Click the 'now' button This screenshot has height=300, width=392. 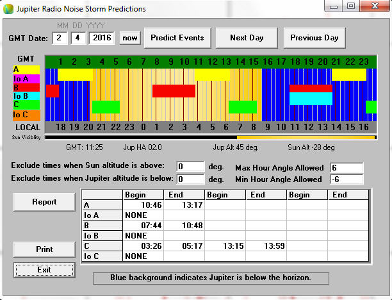pyautogui.click(x=130, y=38)
